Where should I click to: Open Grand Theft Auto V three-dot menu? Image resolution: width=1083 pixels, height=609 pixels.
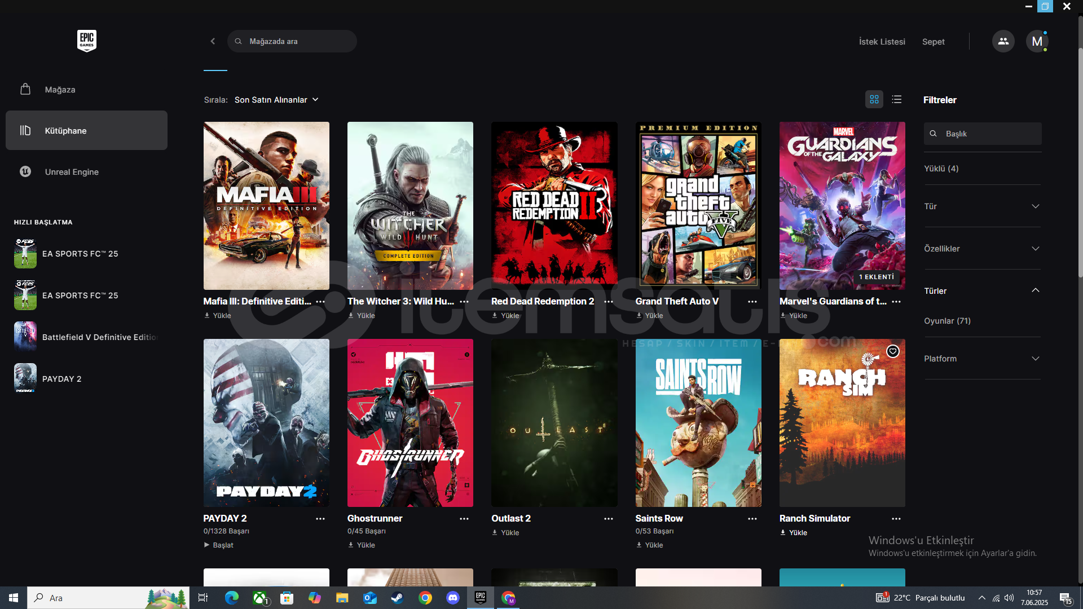coord(752,302)
